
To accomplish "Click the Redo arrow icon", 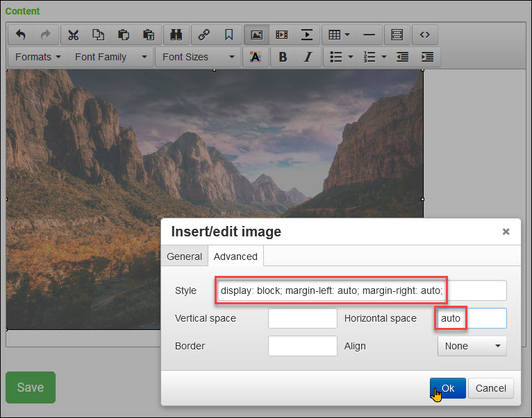I will pos(45,35).
